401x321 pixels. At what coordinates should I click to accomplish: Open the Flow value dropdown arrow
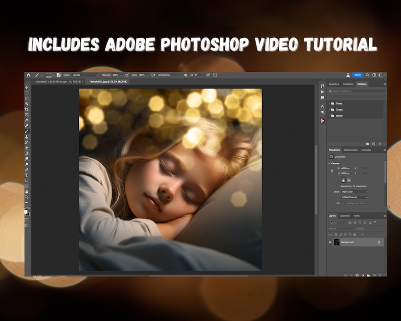tap(147, 75)
